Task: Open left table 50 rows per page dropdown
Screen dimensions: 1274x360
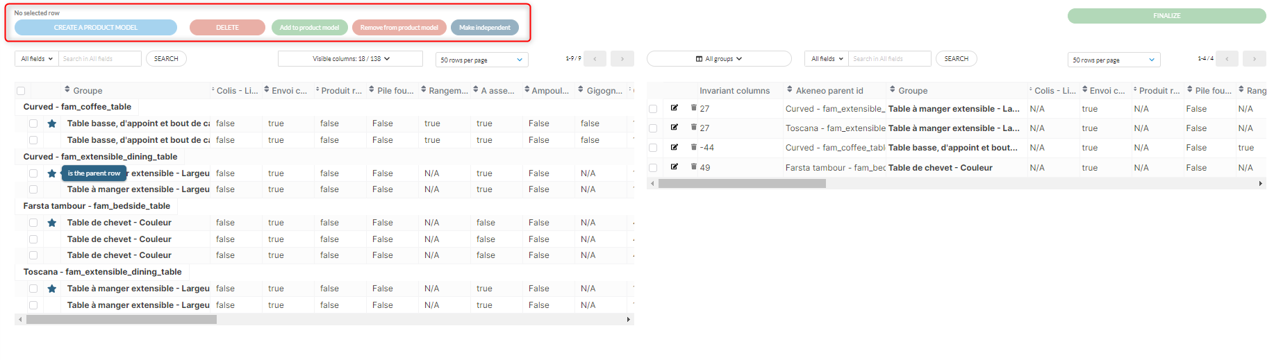Action: 482,60
